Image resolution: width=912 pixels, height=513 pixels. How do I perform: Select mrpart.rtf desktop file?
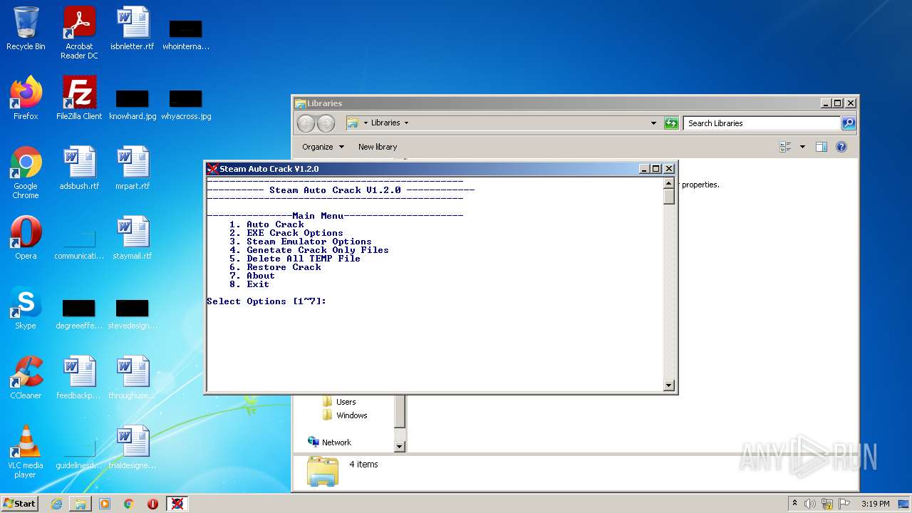pos(133,168)
